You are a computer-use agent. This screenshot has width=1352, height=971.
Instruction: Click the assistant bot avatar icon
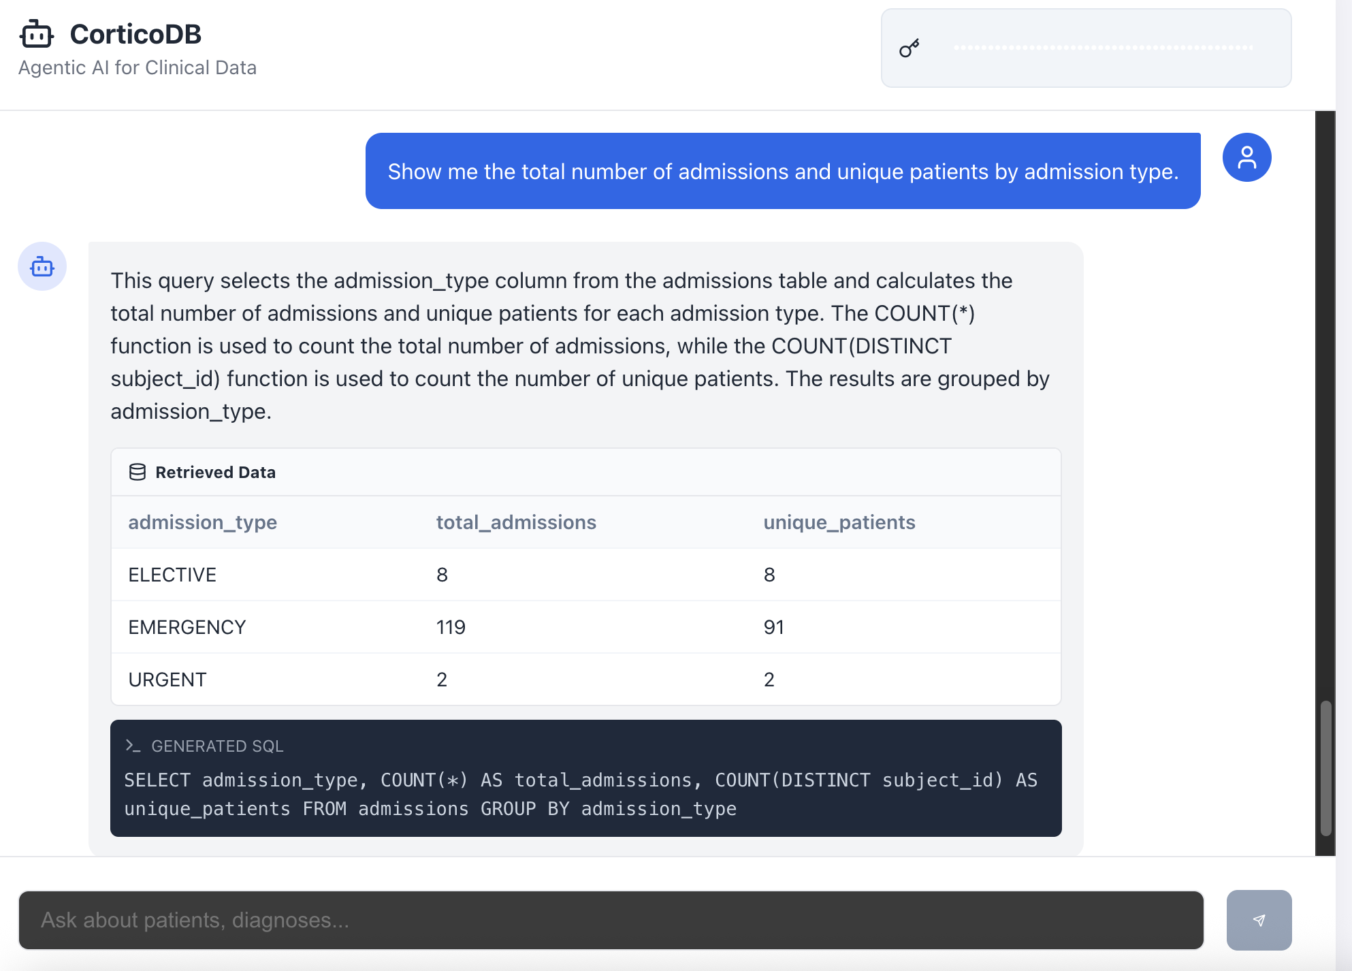point(42,266)
